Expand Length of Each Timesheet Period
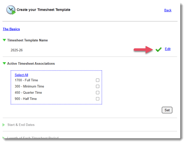 pos(4,138)
